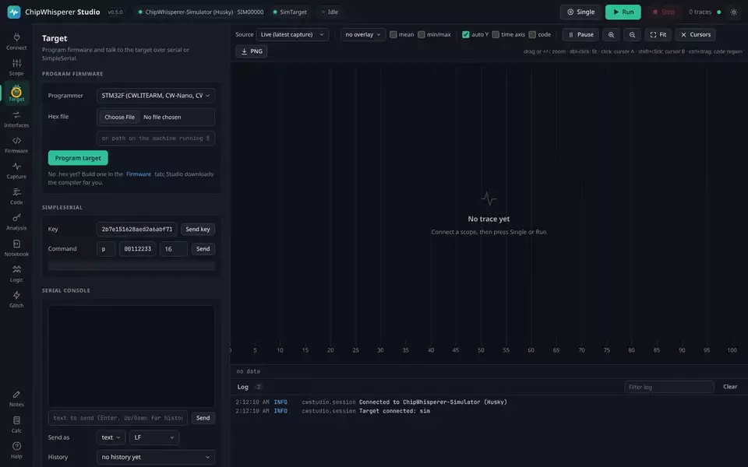Screen dimensions: 748x467
Task: Click the 0 traces counter
Action: 700,12
